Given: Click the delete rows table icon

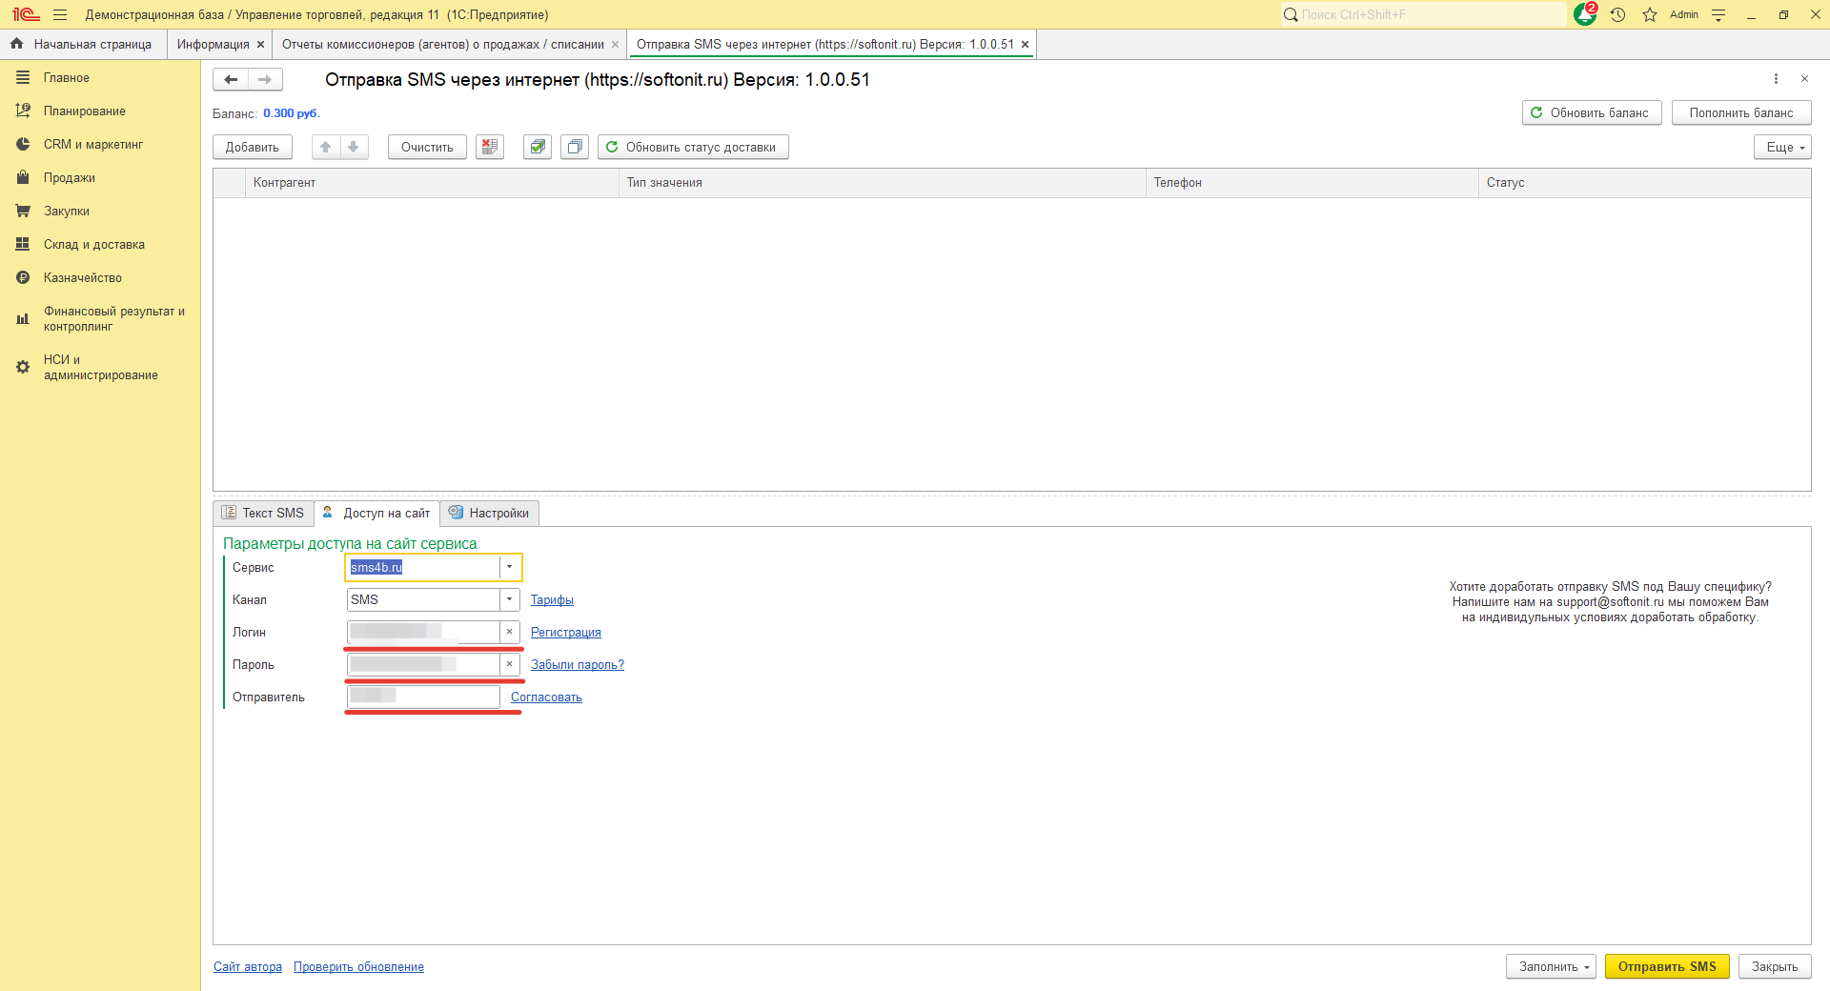Looking at the screenshot, I should tap(489, 147).
